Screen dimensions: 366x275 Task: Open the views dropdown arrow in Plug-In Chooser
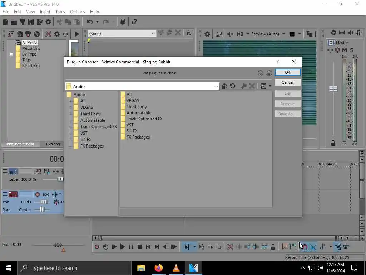pyautogui.click(x=270, y=86)
